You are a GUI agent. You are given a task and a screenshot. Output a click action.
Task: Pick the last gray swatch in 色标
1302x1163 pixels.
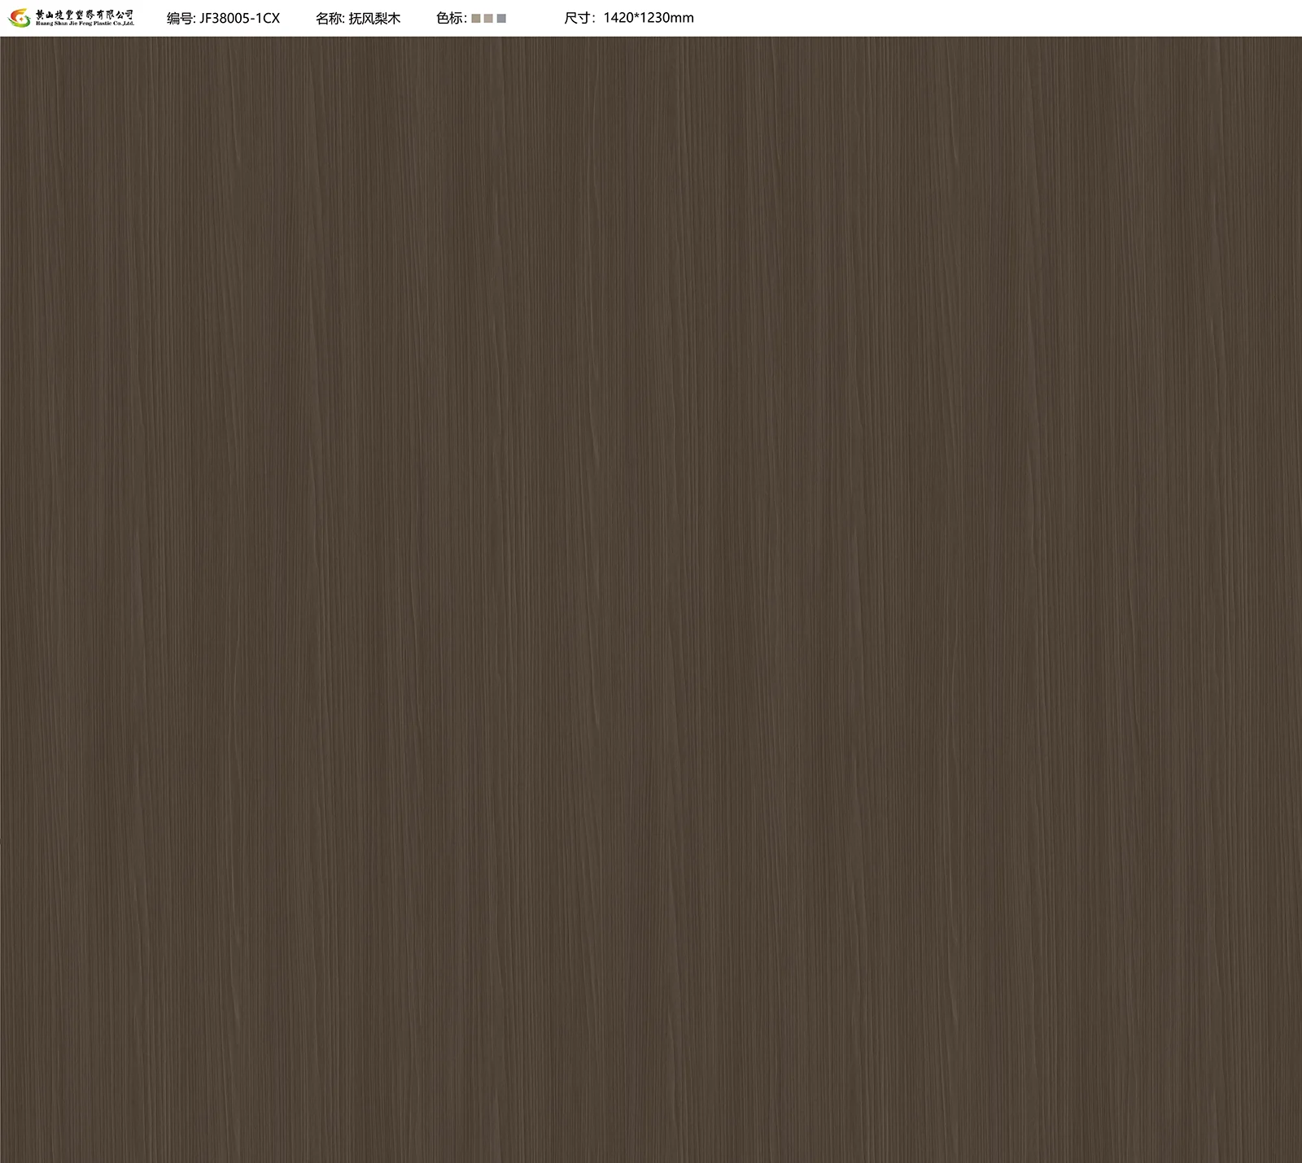click(x=501, y=18)
